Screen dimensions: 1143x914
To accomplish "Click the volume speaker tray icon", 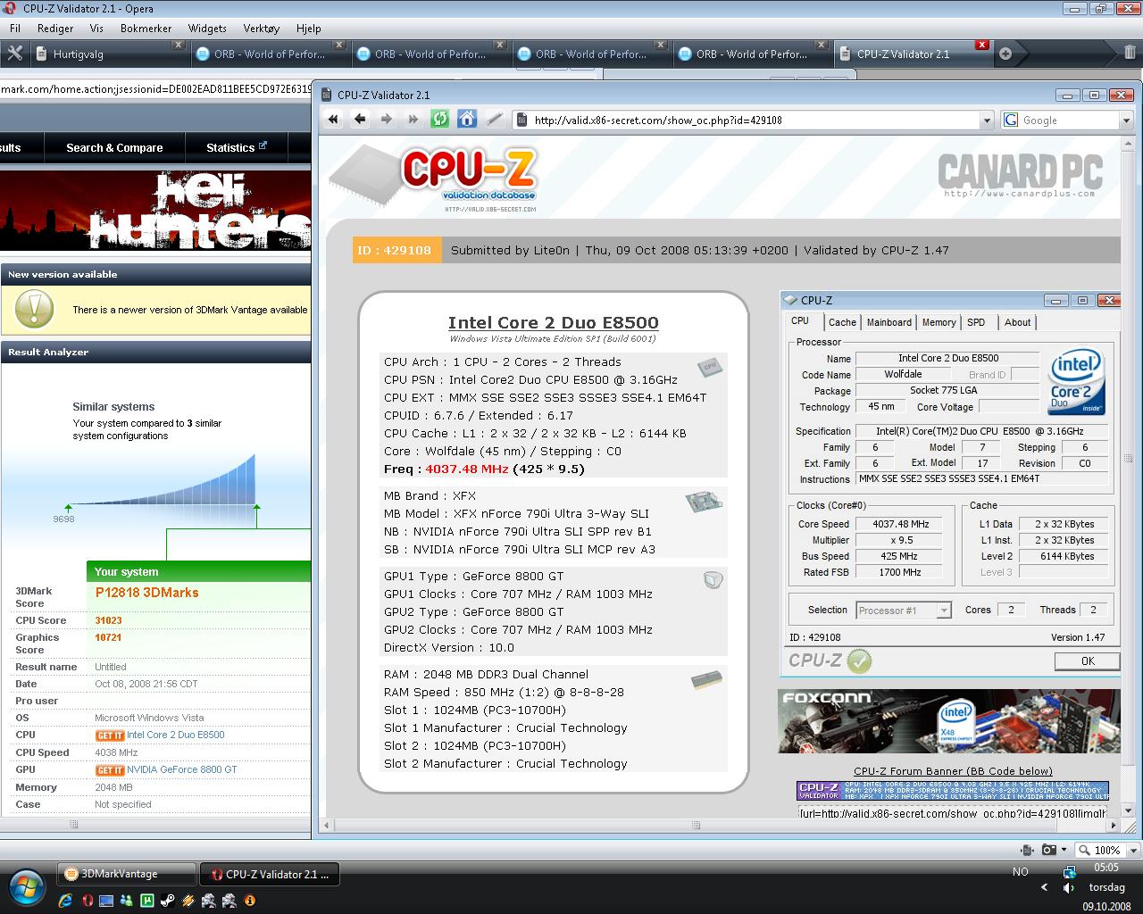I will click(x=1069, y=888).
